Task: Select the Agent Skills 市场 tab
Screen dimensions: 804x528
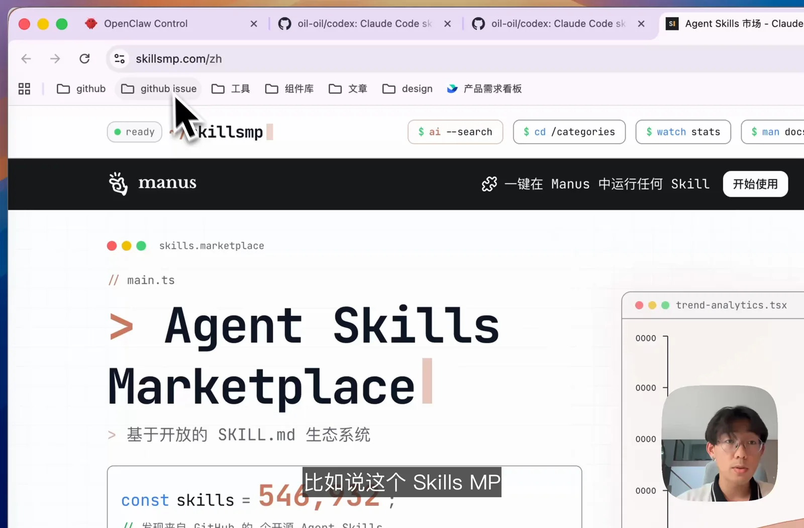Action: [x=734, y=24]
